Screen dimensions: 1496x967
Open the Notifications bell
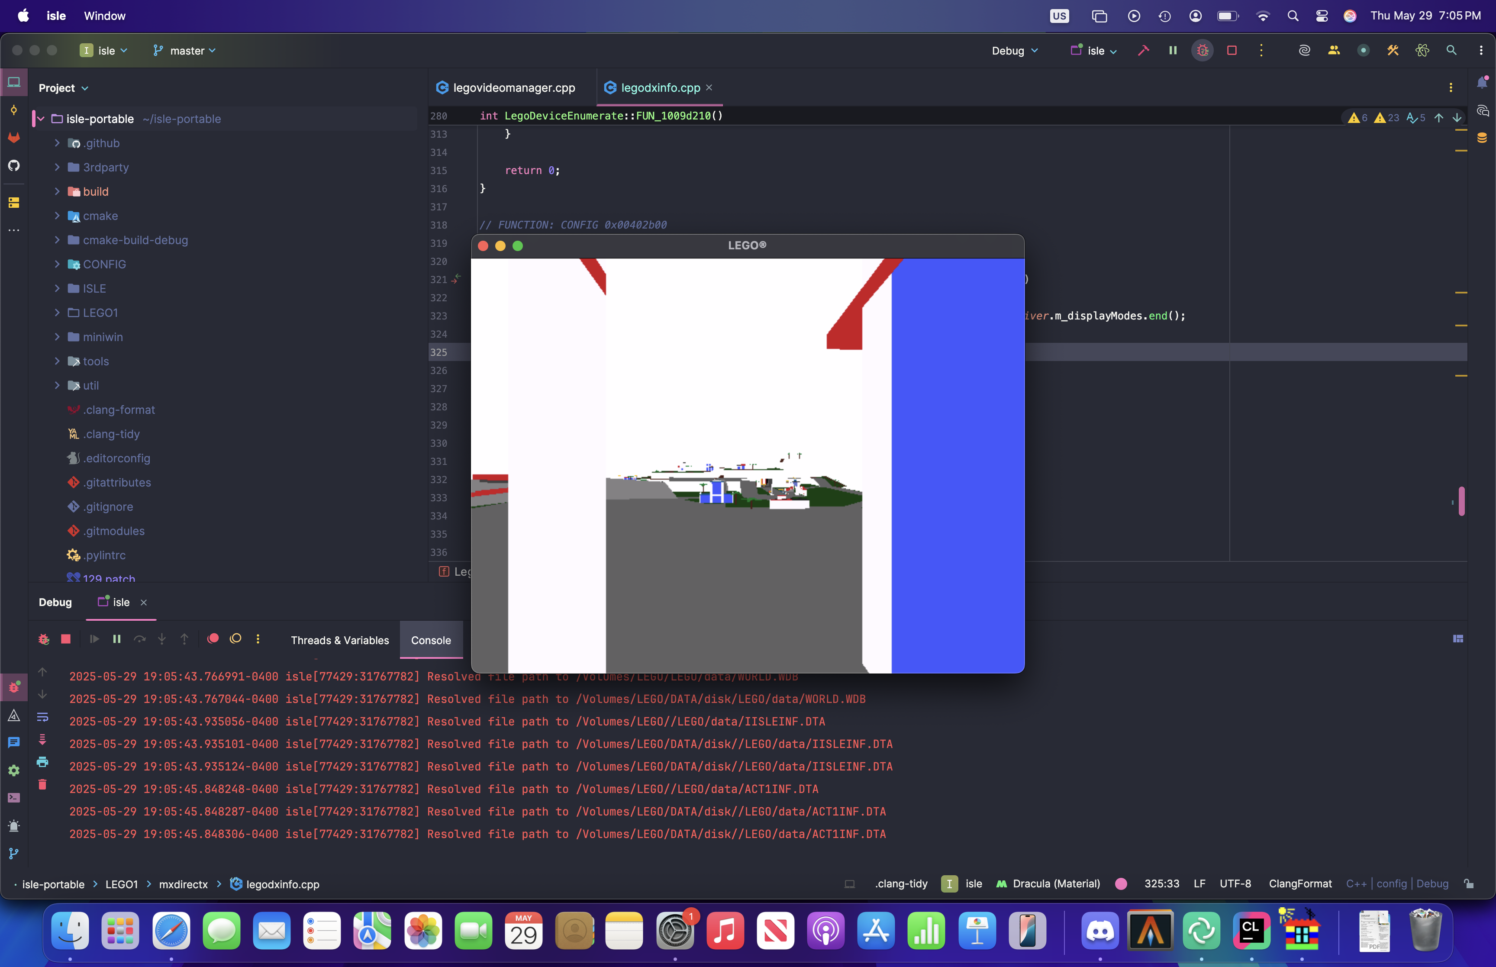point(1482,83)
